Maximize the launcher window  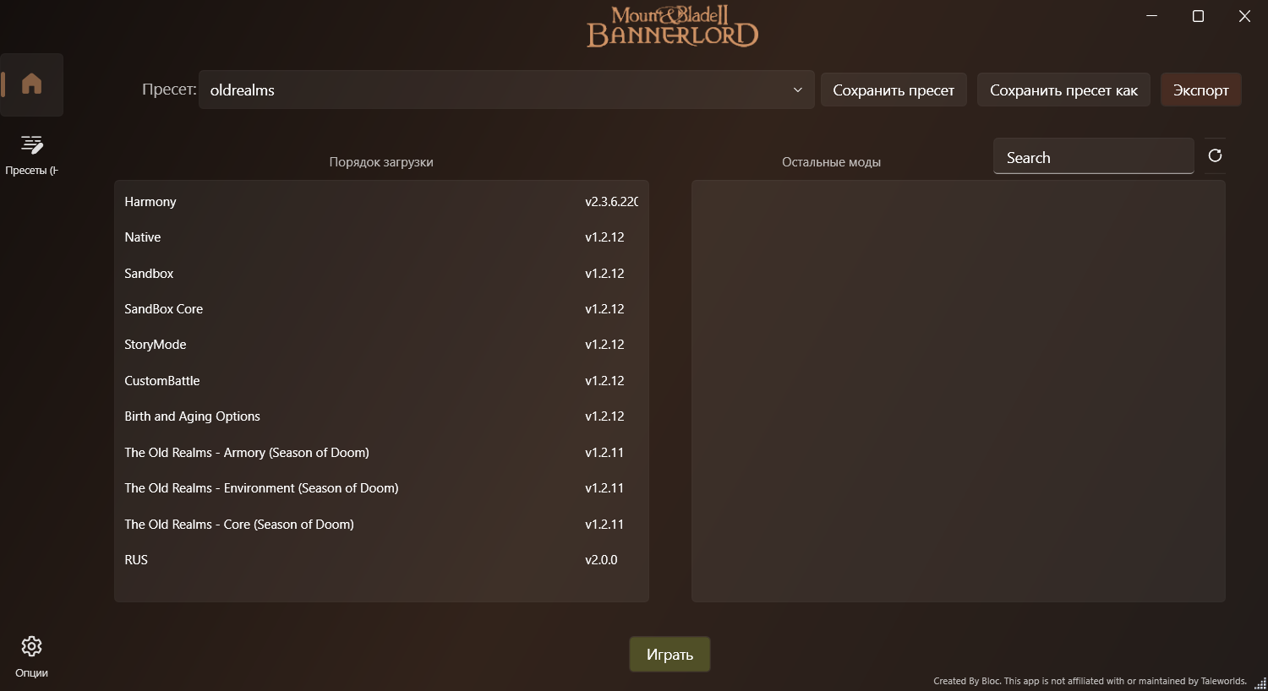pyautogui.click(x=1198, y=16)
